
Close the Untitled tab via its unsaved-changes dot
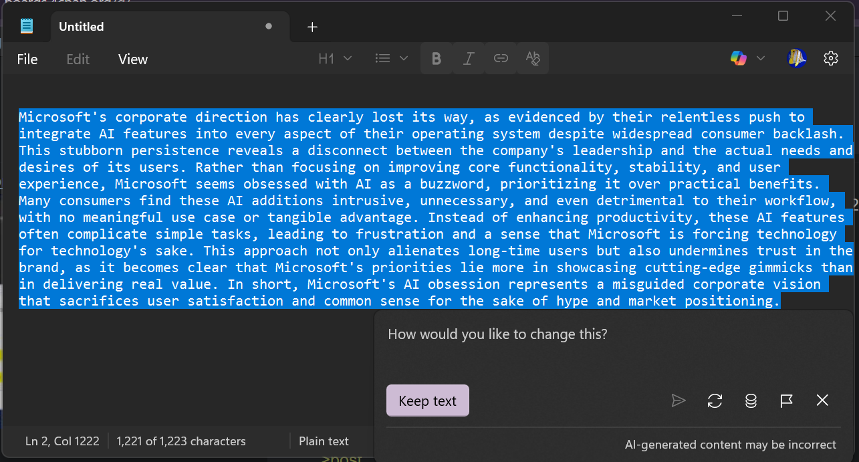tap(269, 27)
